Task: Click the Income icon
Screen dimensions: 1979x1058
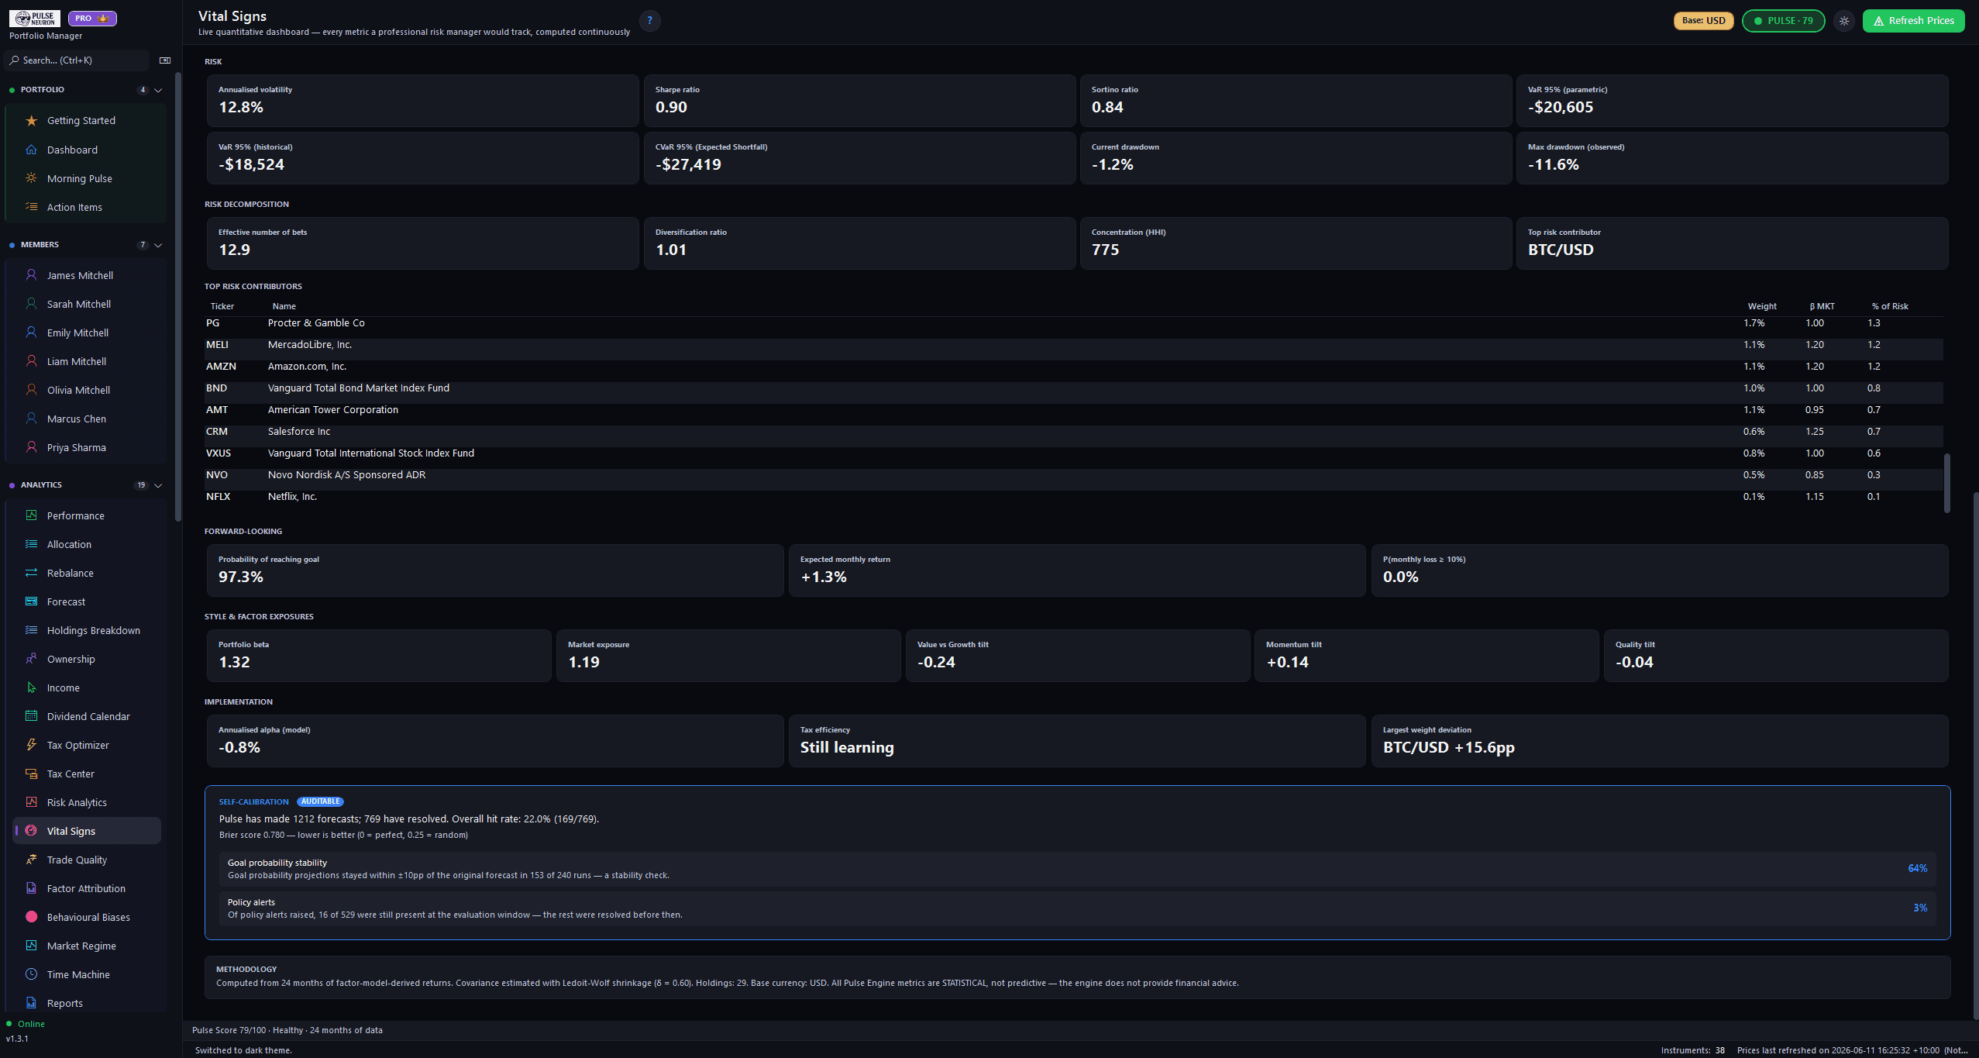Action: (31, 688)
